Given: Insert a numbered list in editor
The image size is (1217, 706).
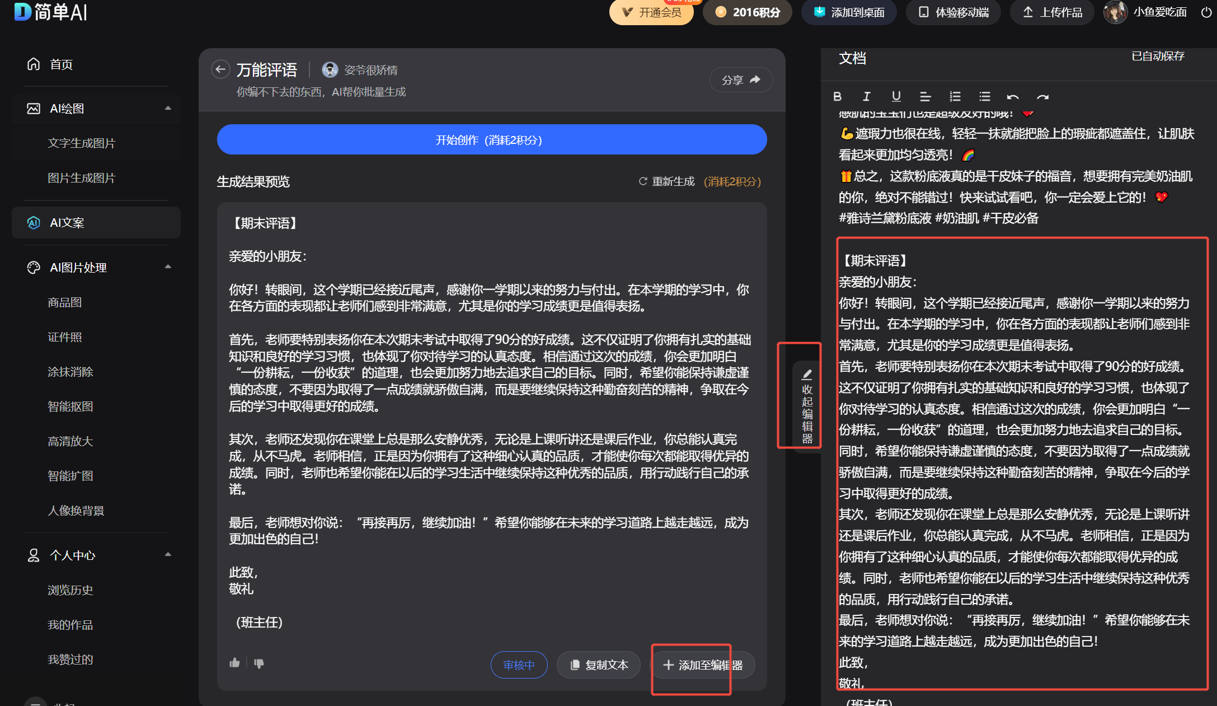Looking at the screenshot, I should point(955,96).
